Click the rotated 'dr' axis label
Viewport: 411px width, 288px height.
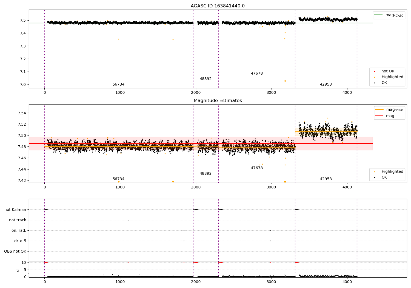[18, 270]
